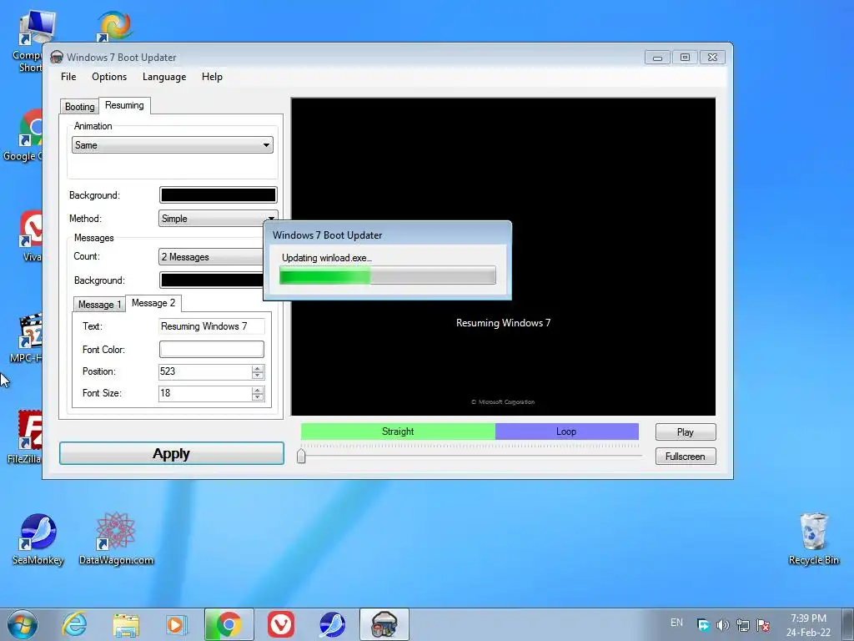Pick the main Background color swatch
The width and height of the screenshot is (854, 641).
tap(218, 195)
